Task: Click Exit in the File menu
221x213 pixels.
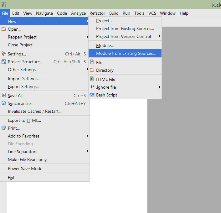Action: point(11,178)
